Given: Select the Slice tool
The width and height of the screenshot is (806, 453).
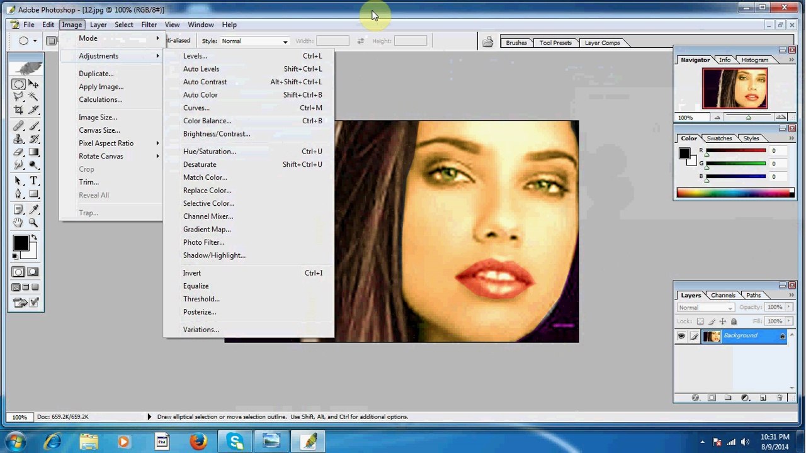Looking at the screenshot, I should click(x=33, y=110).
